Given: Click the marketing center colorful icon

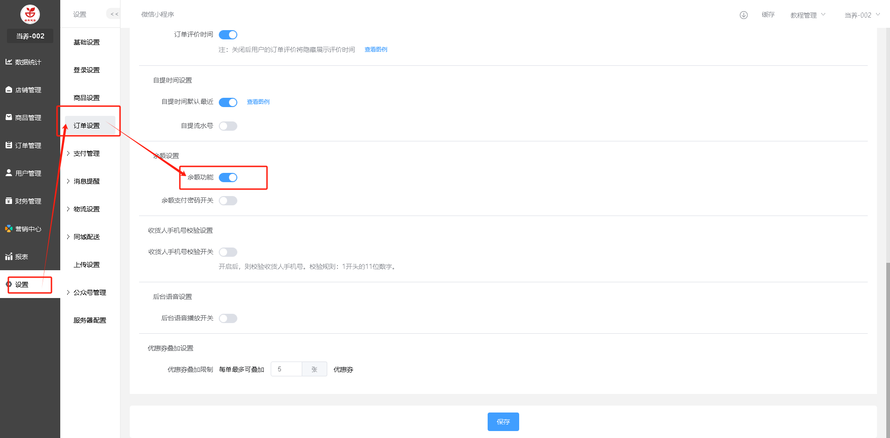Looking at the screenshot, I should [x=9, y=229].
